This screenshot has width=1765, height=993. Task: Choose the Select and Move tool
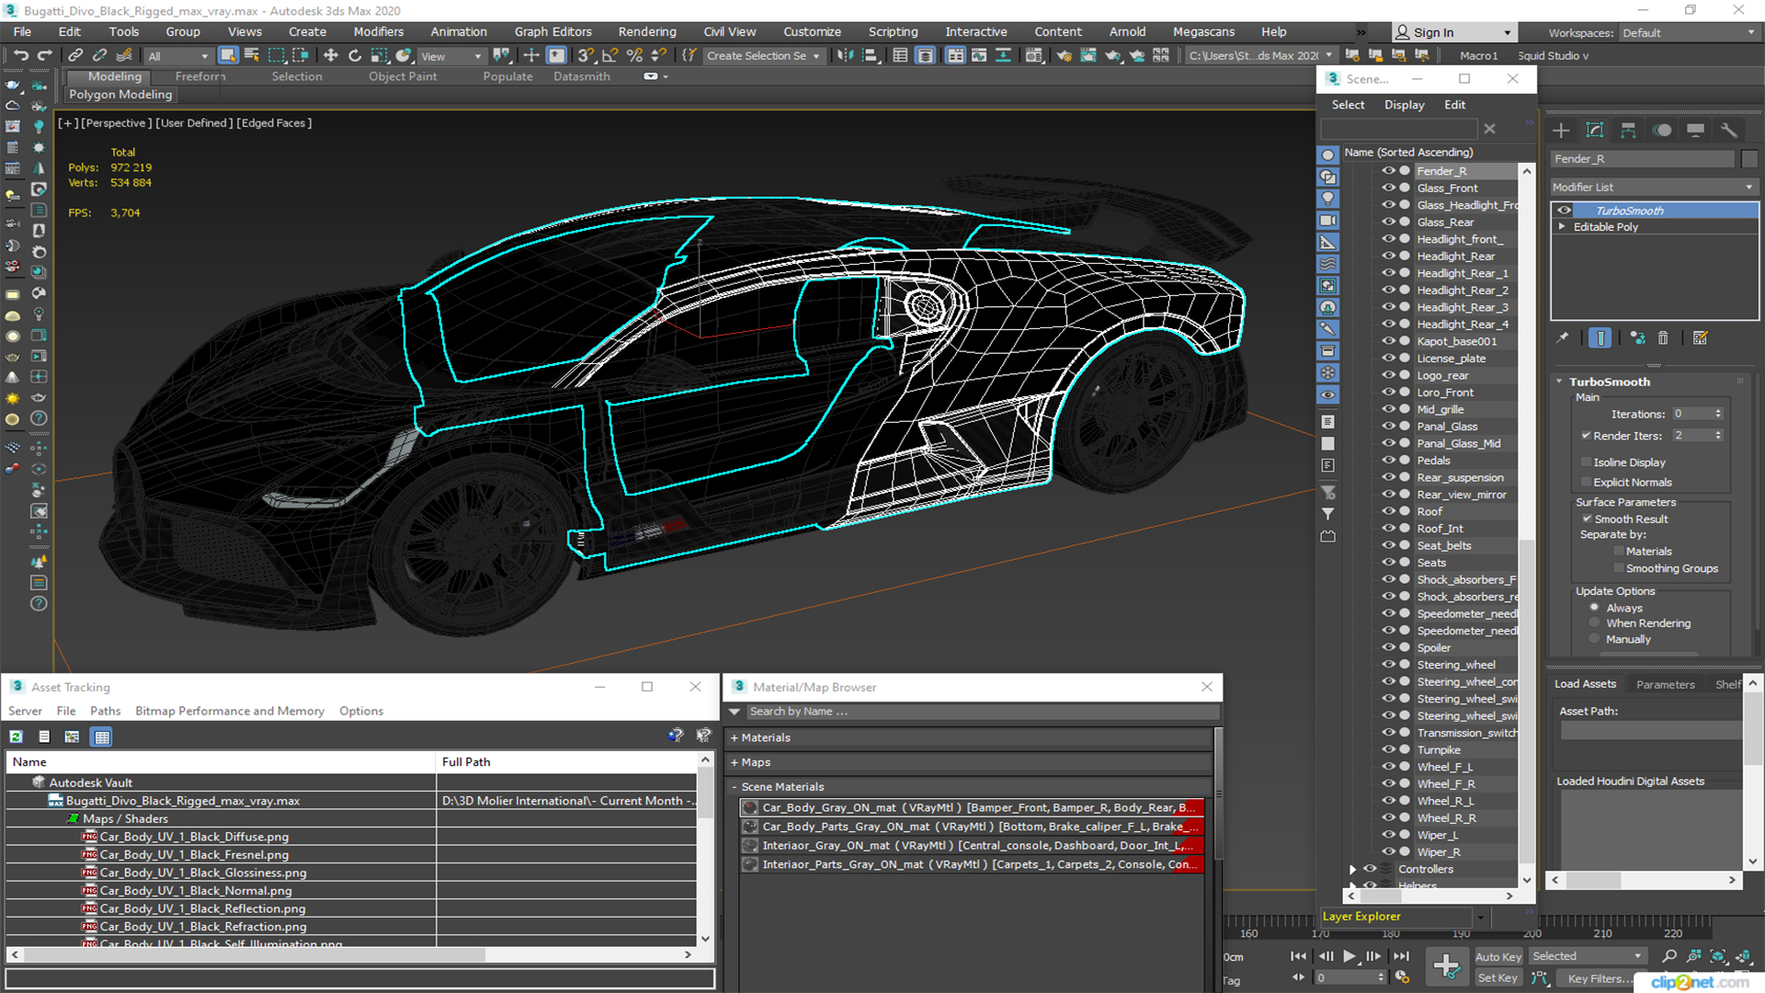click(331, 56)
